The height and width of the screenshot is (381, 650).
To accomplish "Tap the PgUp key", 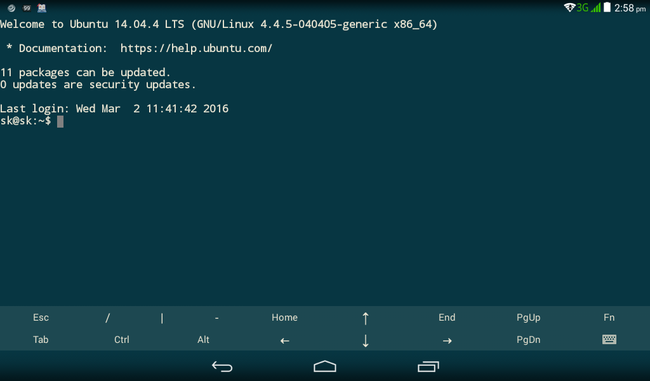I will point(528,317).
